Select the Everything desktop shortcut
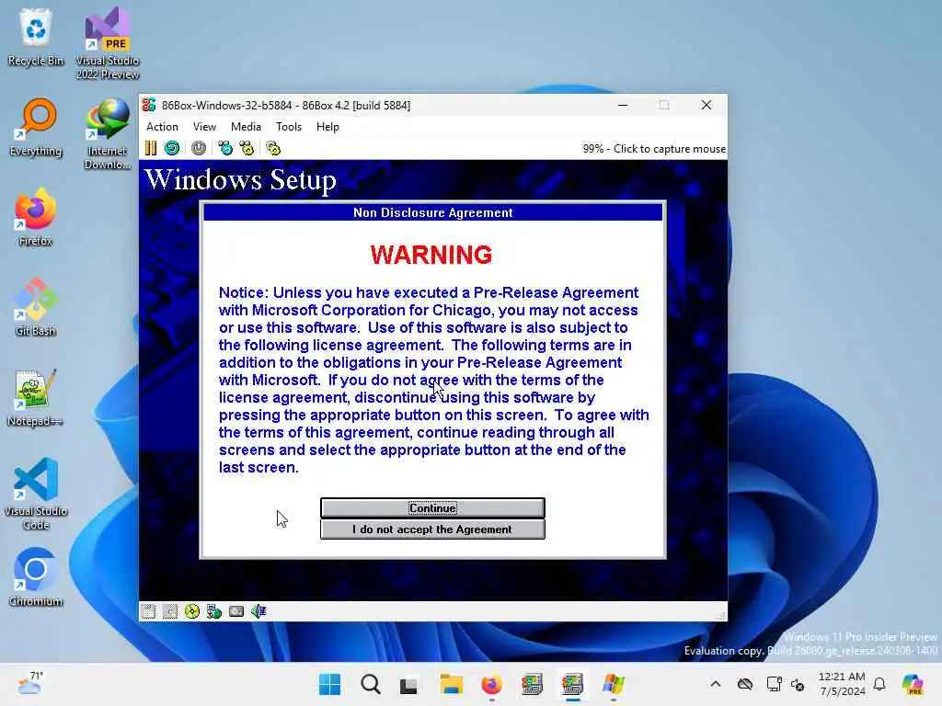Screen dimensions: 942x706 pyautogui.click(x=36, y=128)
